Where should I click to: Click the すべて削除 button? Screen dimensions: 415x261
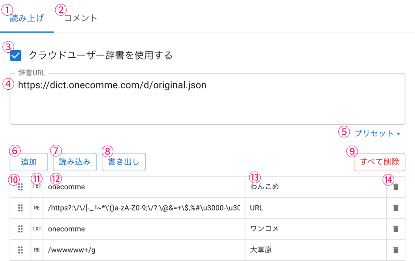[x=379, y=162]
